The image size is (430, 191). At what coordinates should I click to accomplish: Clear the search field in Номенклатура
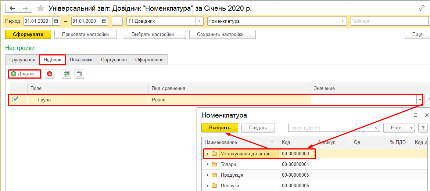[376, 128]
